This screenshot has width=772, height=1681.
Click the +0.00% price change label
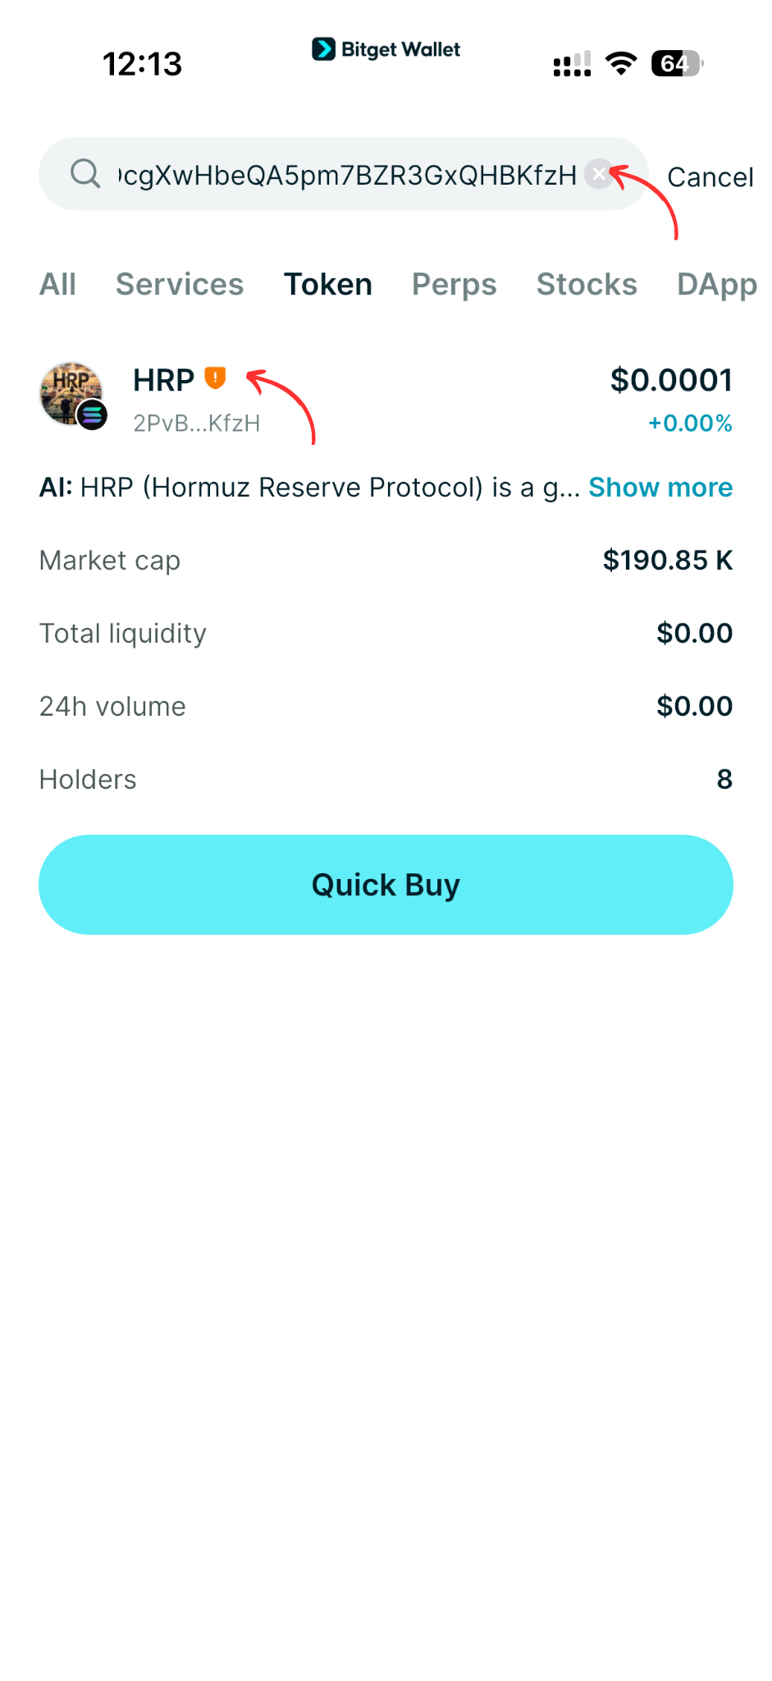tap(690, 424)
